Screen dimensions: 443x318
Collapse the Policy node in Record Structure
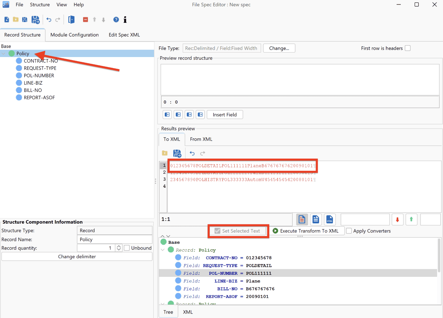[x=4, y=54]
